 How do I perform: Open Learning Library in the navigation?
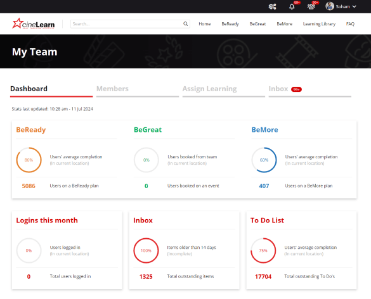[319, 24]
